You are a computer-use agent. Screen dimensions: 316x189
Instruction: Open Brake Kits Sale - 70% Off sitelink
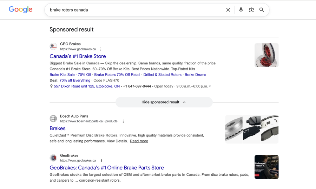click(x=70, y=75)
